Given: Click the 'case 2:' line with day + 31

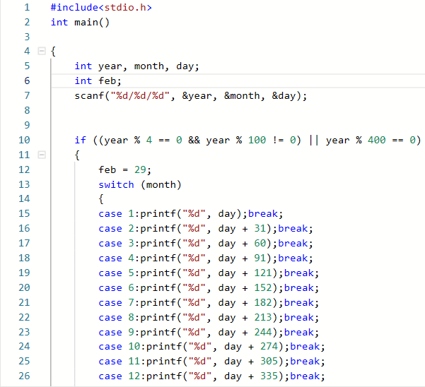Looking at the screenshot, I should tap(206, 228).
